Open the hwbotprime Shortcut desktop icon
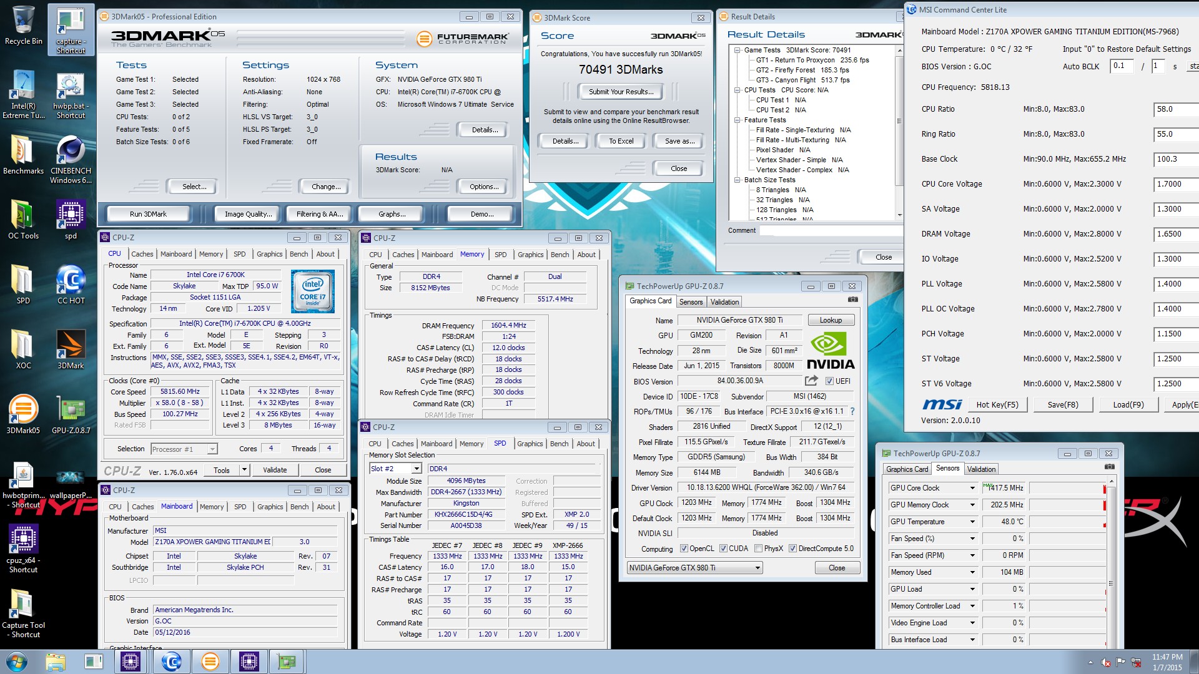Screen dimensions: 1199x674 click(23, 485)
